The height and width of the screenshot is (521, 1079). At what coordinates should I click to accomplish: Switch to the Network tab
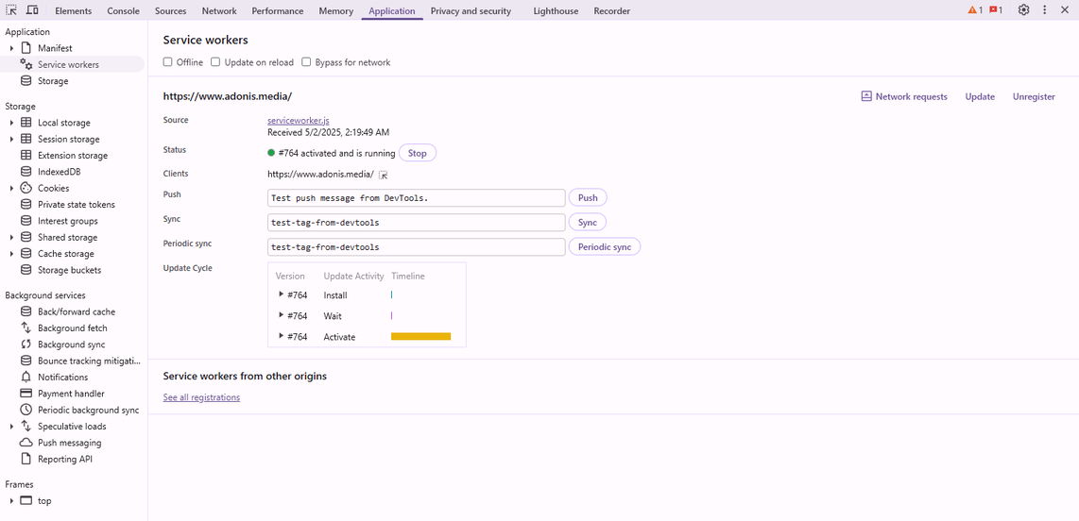(218, 11)
